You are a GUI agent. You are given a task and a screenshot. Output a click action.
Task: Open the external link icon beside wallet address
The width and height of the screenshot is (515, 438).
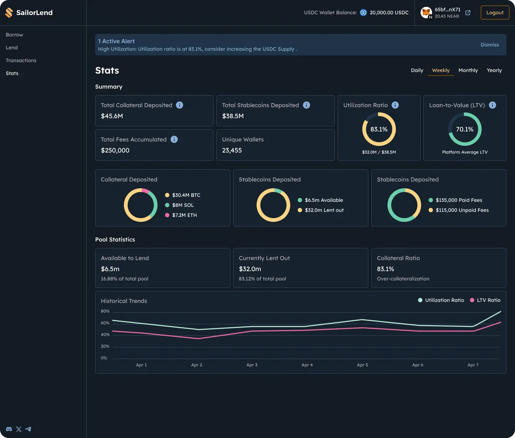[x=468, y=13]
